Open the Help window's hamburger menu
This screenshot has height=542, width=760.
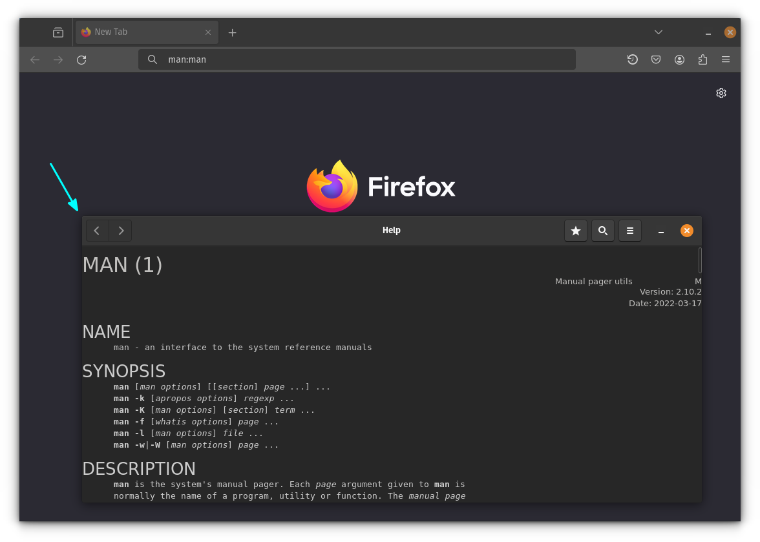coord(630,231)
